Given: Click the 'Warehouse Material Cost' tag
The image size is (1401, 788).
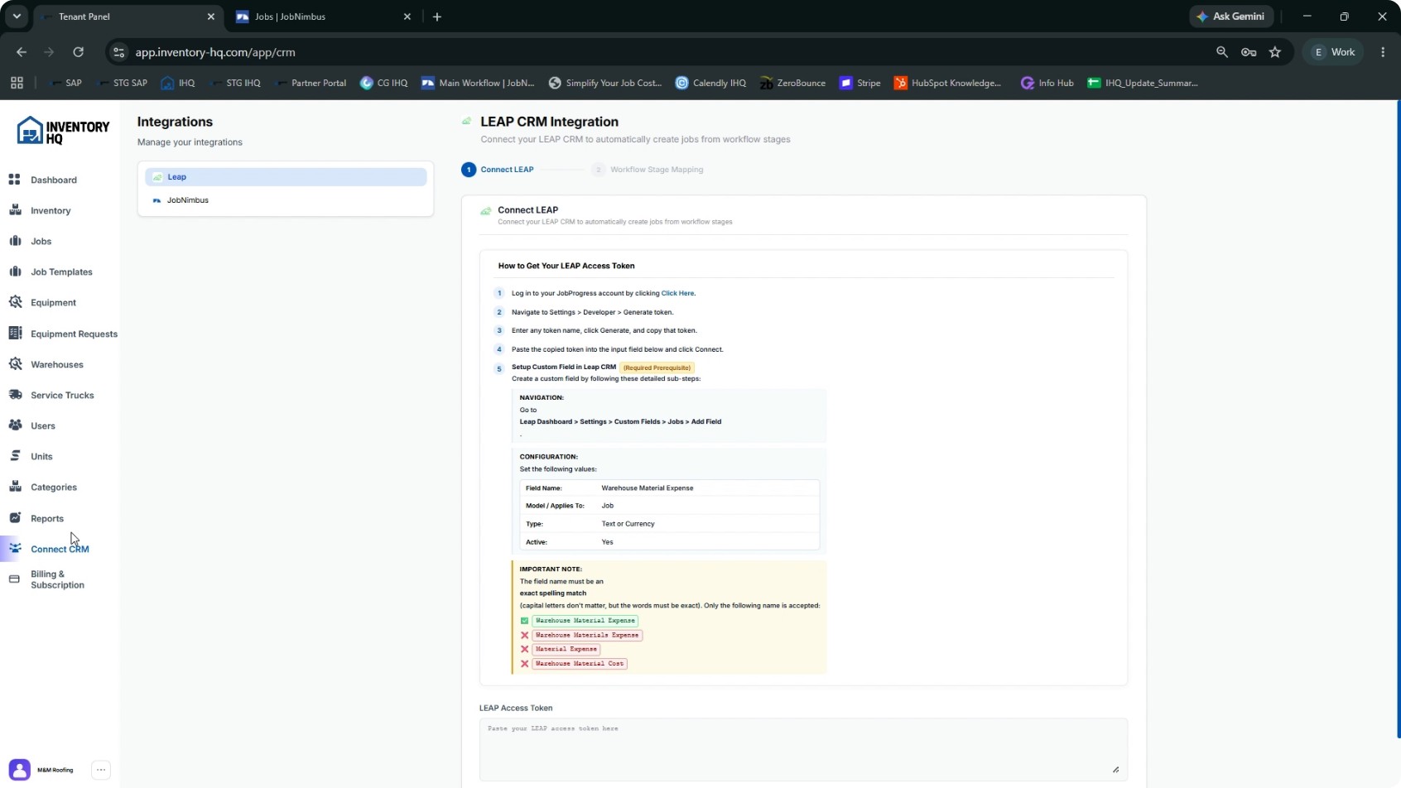Looking at the screenshot, I should [580, 664].
